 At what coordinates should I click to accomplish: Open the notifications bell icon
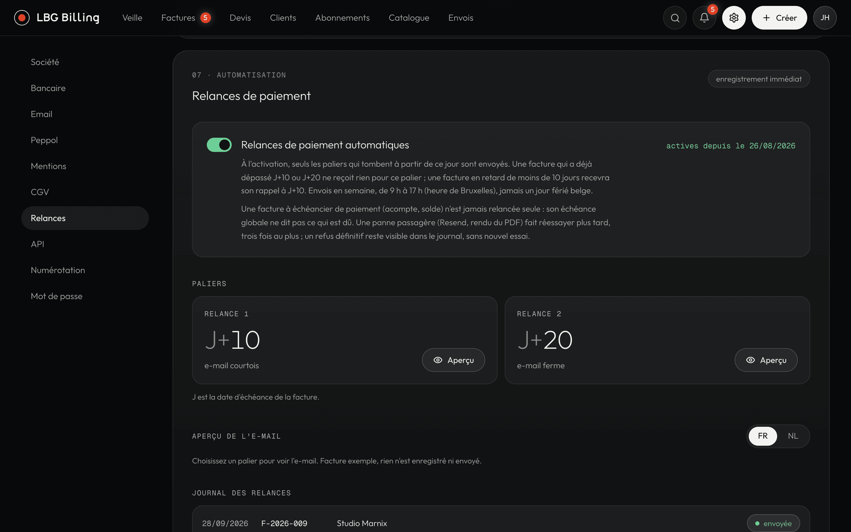pyautogui.click(x=704, y=18)
